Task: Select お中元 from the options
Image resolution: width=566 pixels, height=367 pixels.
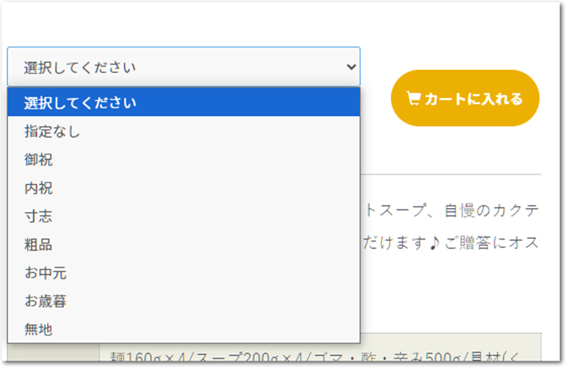Action: [183, 274]
